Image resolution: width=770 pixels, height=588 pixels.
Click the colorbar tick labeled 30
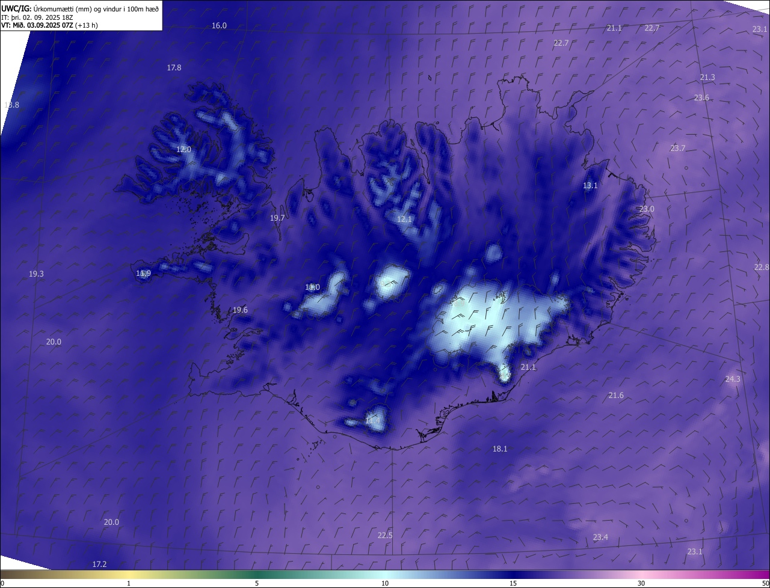641,584
